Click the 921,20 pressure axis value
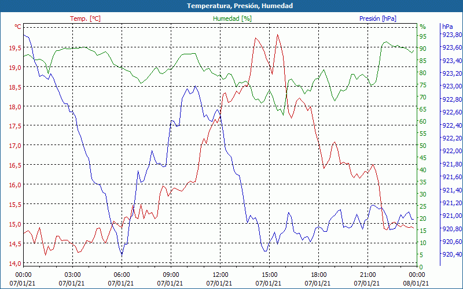Screen dimensions: 463x289 [x=451, y=203]
